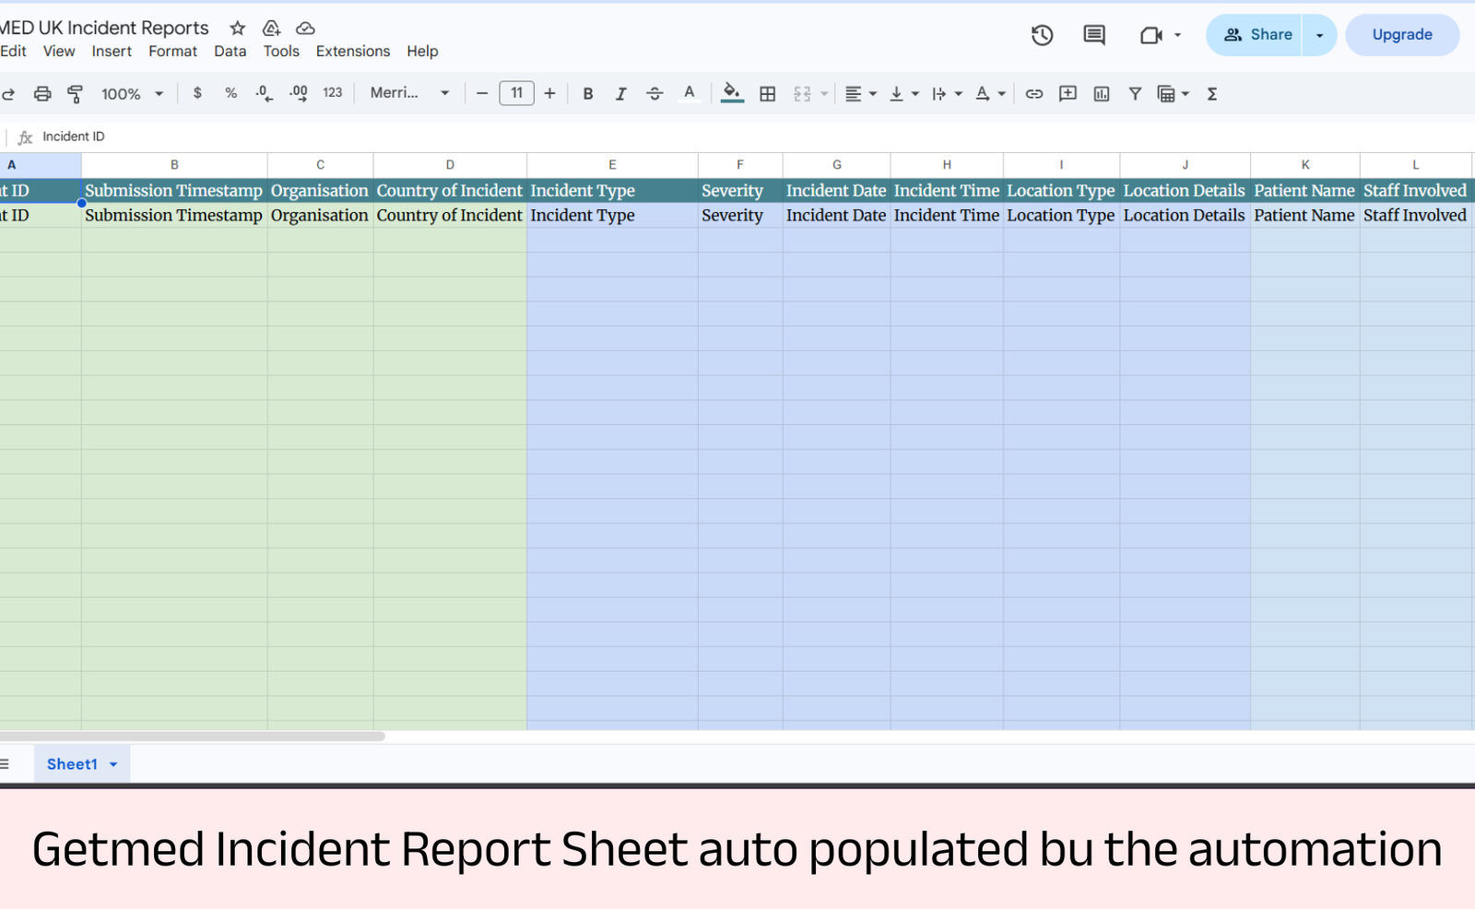The image size is (1475, 909).
Task: Open the Sheet1 tab options arrow
Action: 113,764
